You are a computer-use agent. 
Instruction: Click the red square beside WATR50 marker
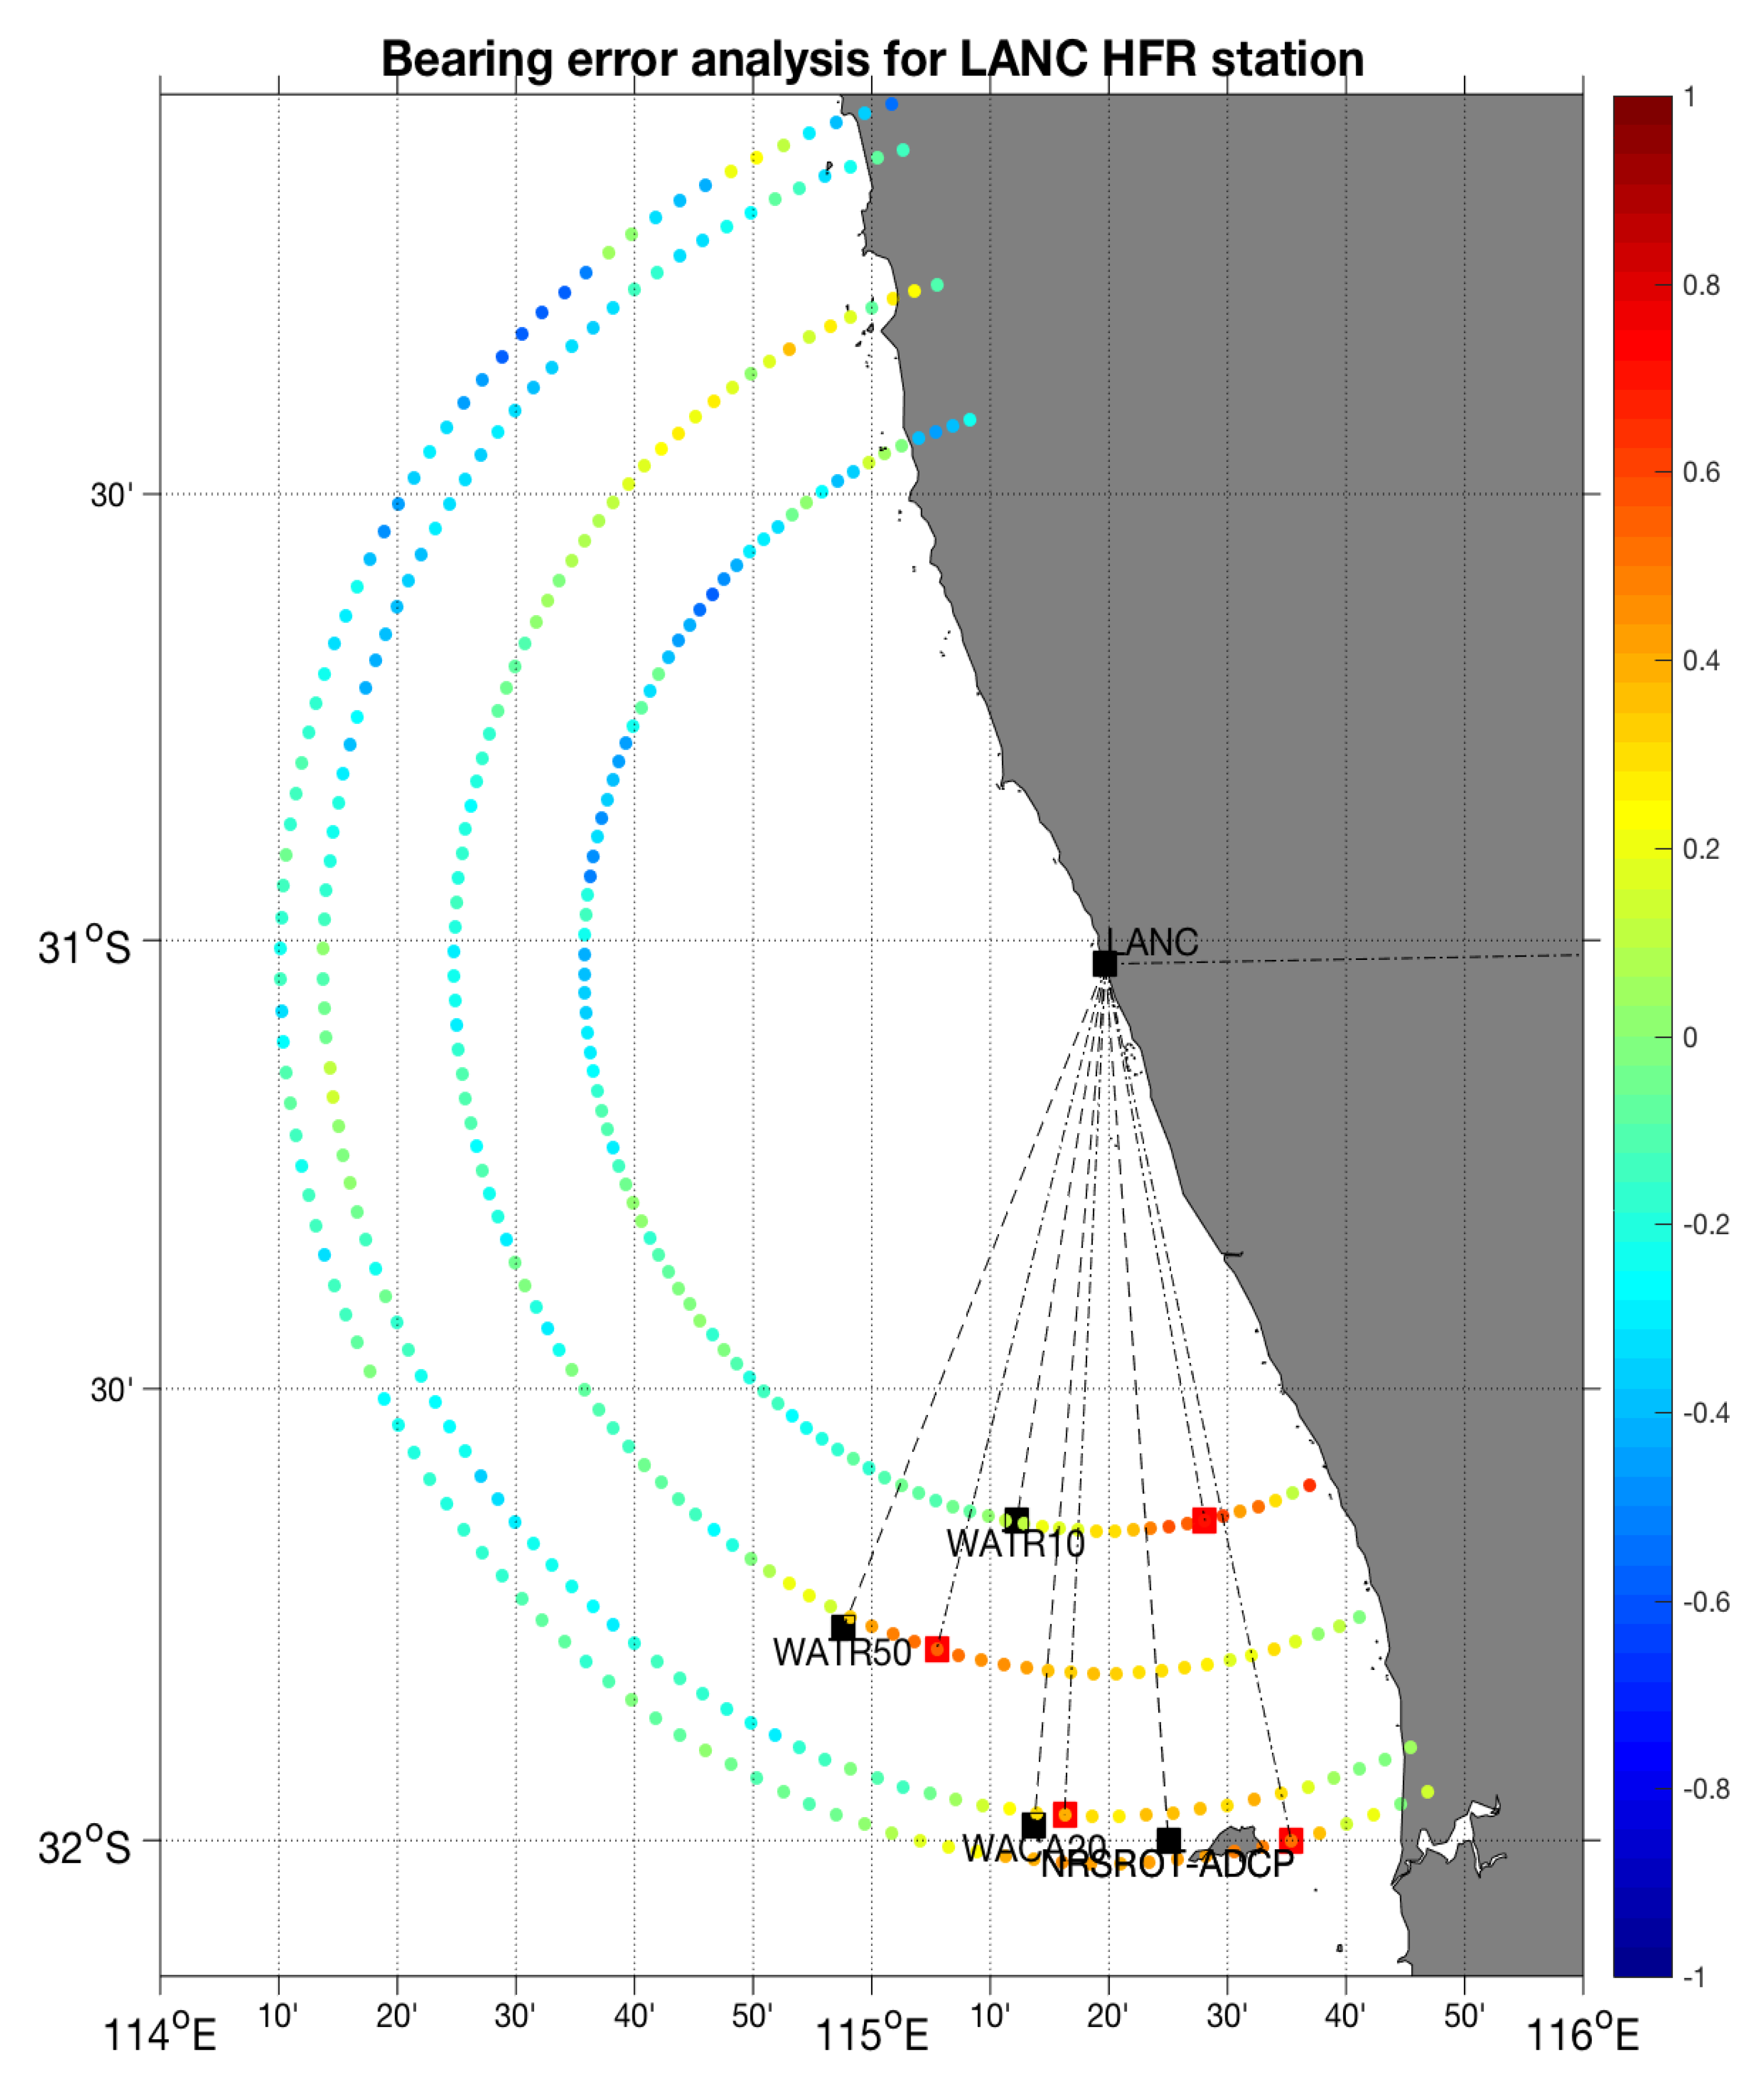click(936, 1649)
